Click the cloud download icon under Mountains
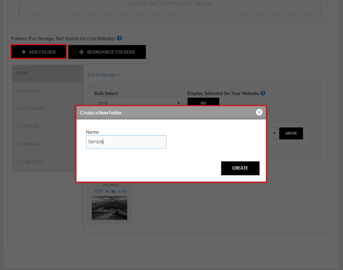 (113, 191)
